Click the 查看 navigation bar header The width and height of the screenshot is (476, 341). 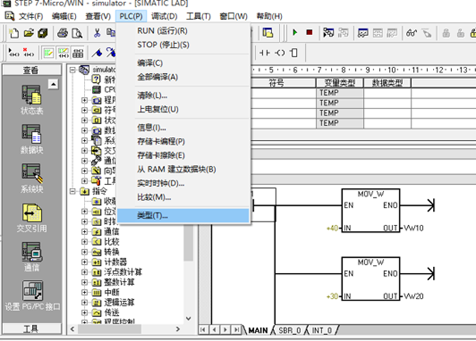31,70
